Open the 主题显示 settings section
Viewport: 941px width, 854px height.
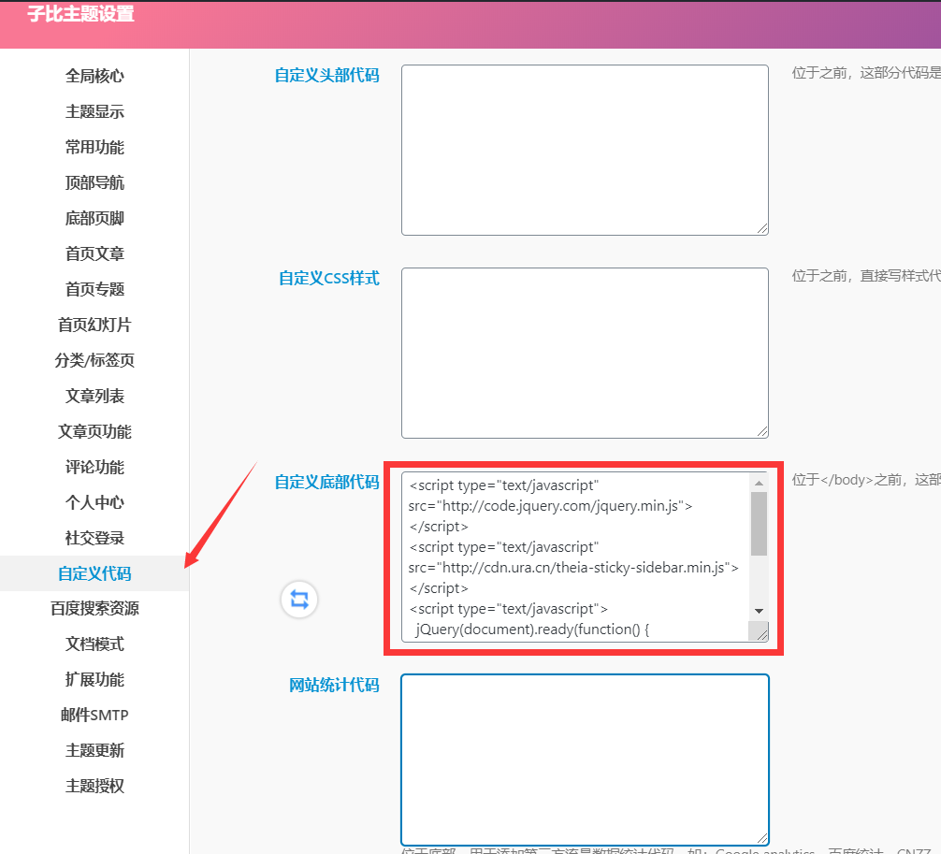pyautogui.click(x=94, y=111)
